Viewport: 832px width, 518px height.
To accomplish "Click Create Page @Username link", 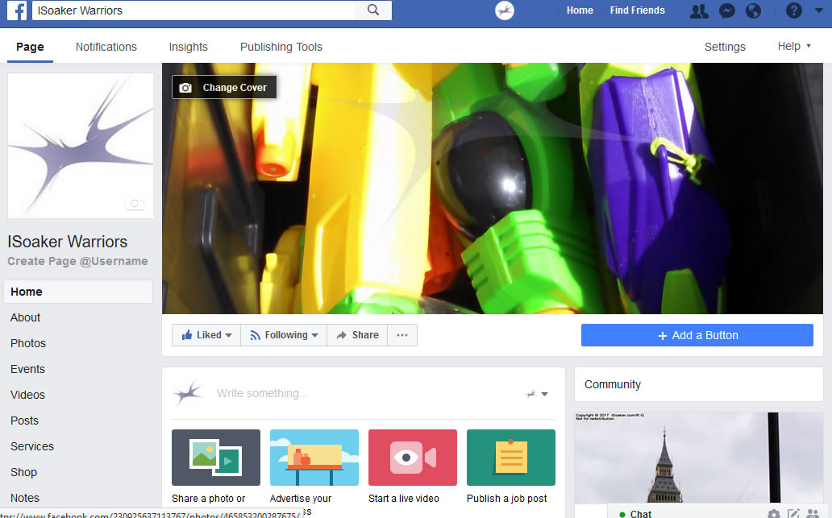I will (x=77, y=261).
